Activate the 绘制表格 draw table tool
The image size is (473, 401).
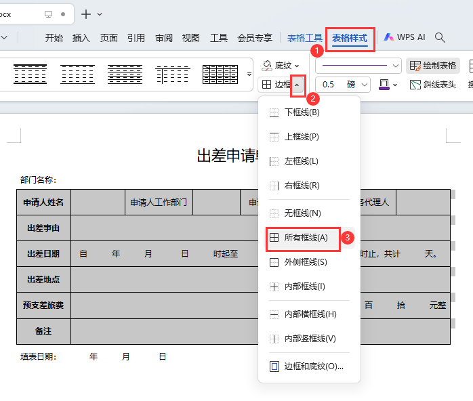(x=433, y=66)
